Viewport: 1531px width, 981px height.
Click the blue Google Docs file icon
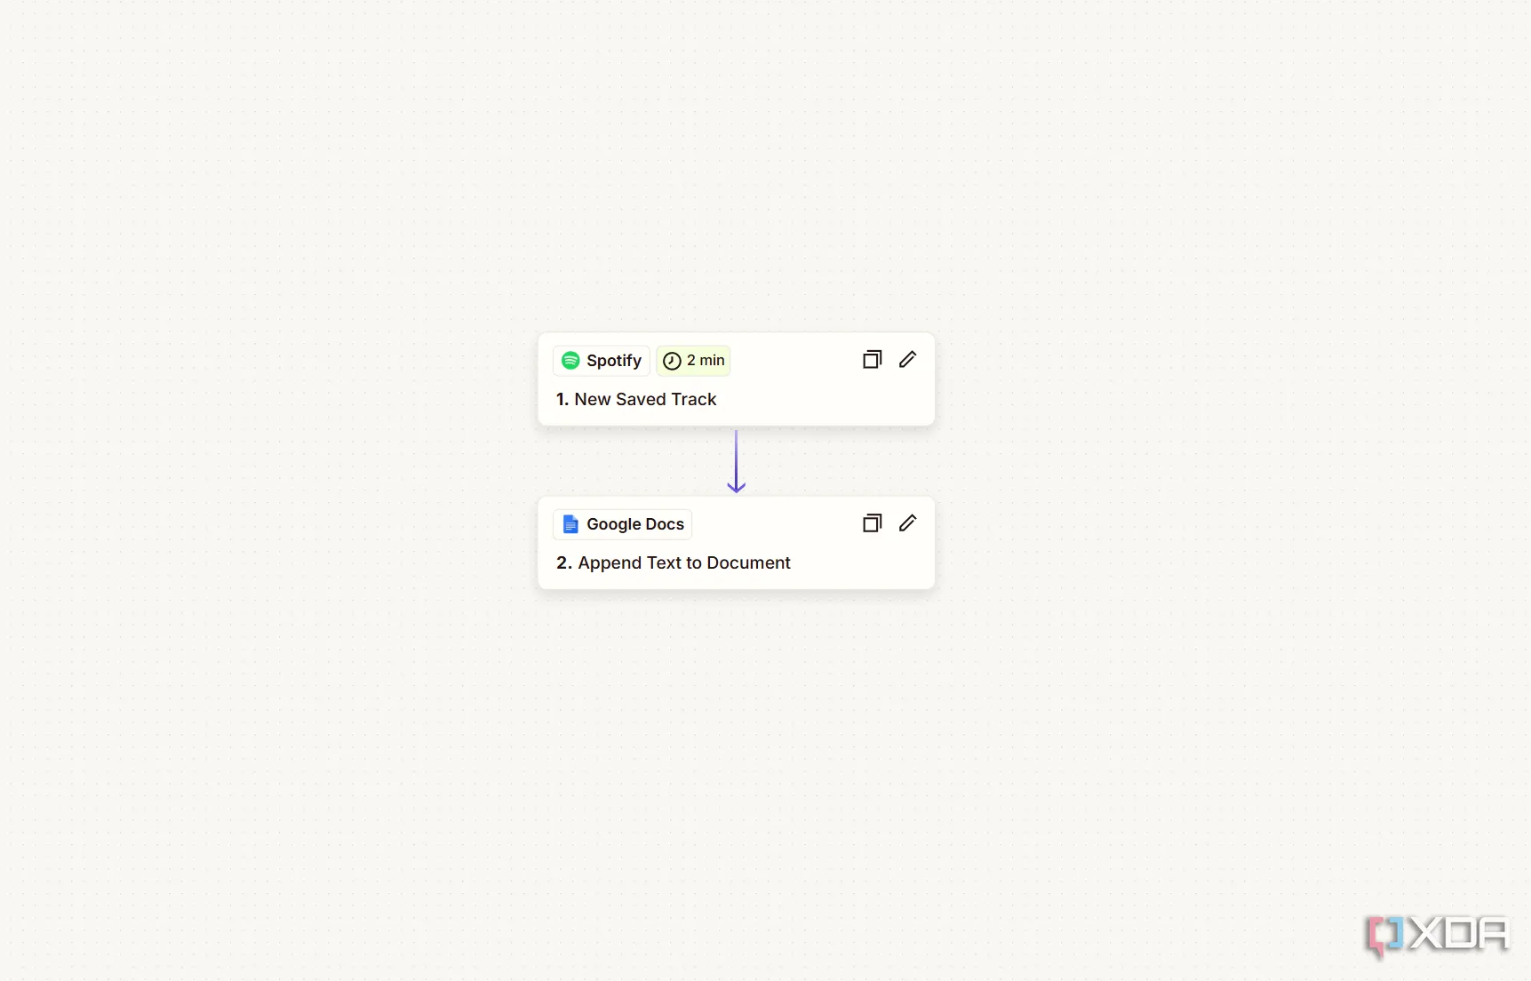click(x=570, y=524)
